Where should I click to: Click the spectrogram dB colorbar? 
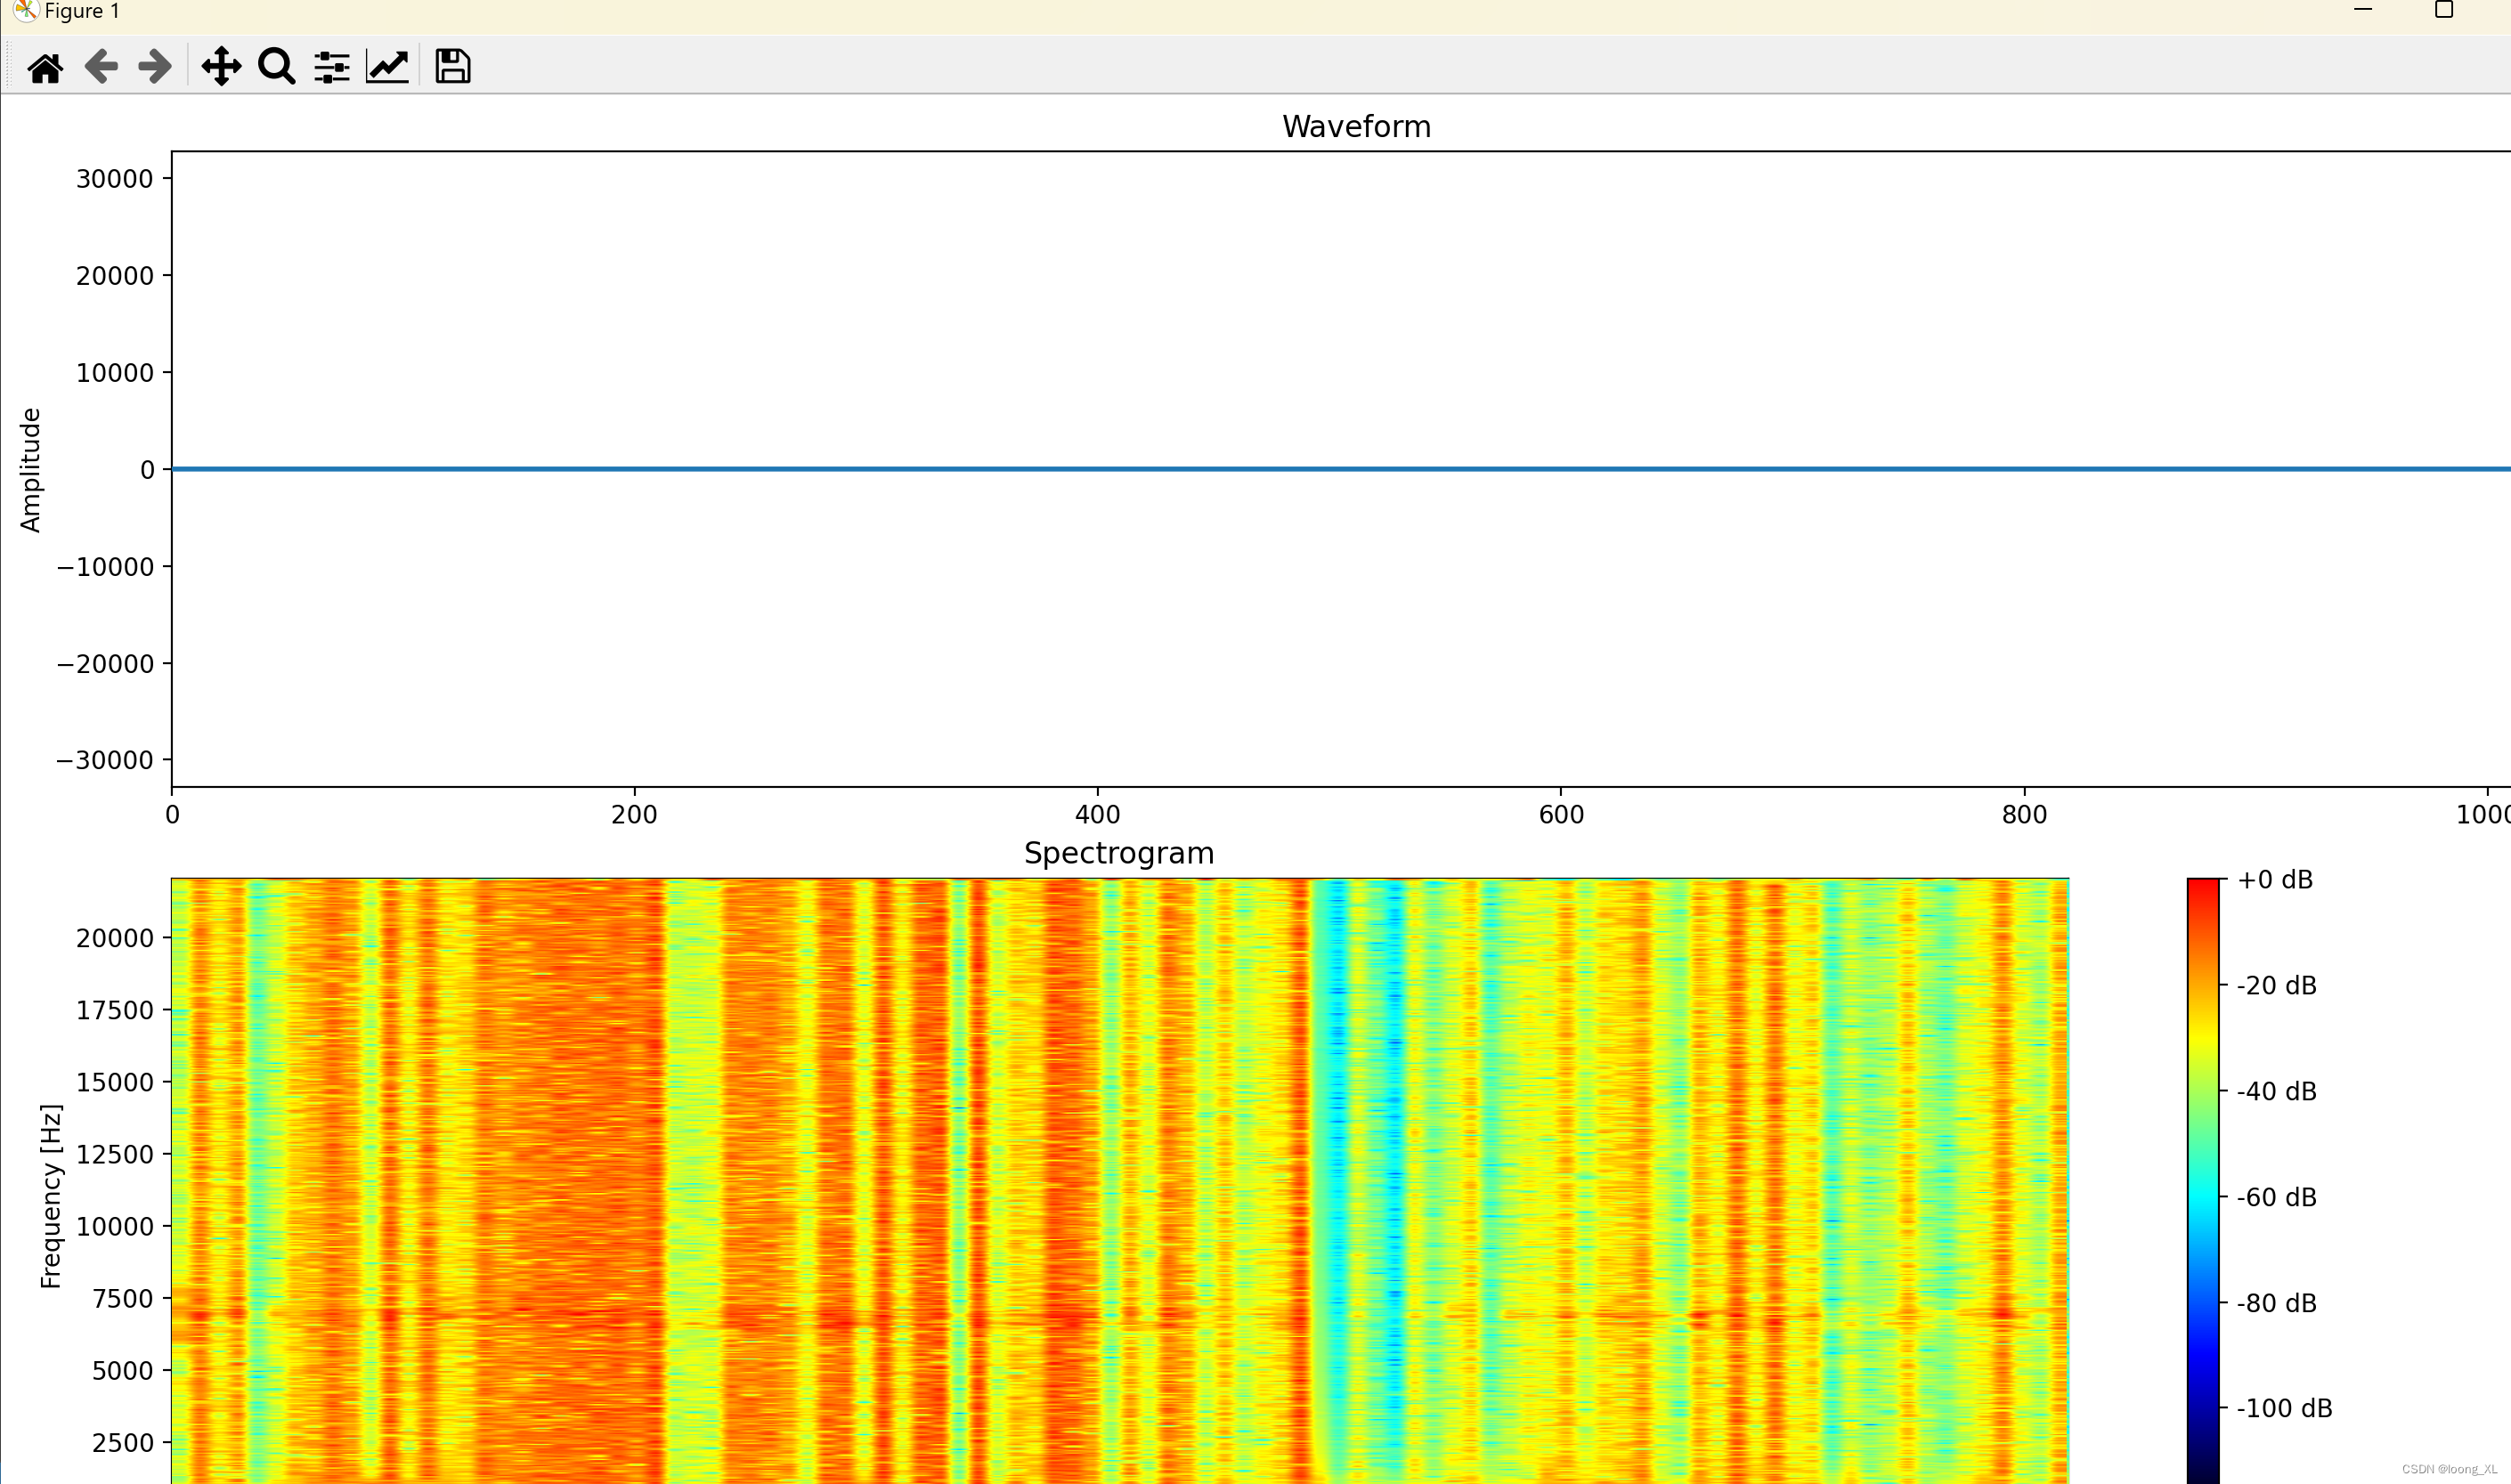point(2203,1180)
